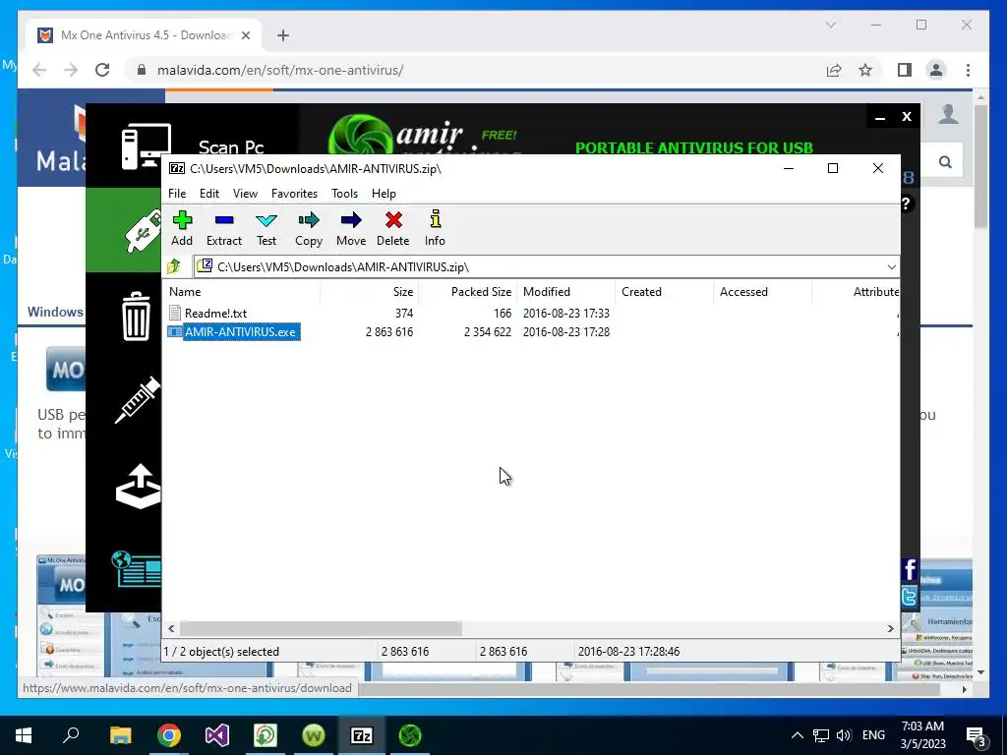Show hidden system tray icons
The image size is (1007, 755).
797,735
